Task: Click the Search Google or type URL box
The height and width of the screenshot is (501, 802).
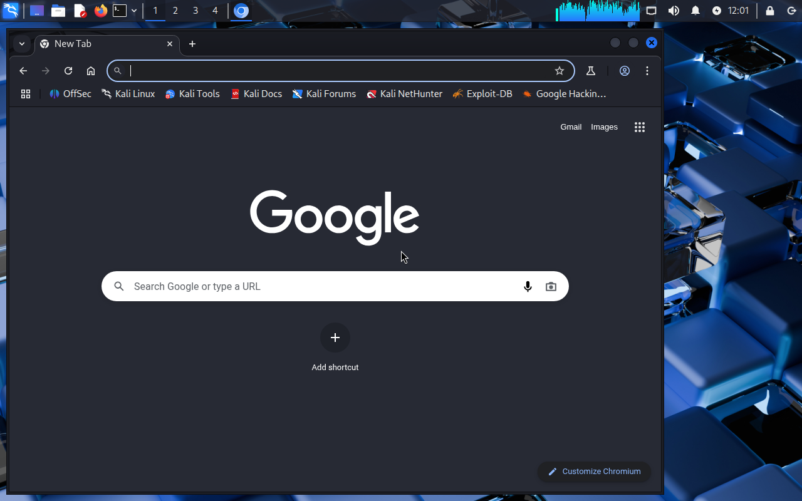Action: click(x=335, y=286)
